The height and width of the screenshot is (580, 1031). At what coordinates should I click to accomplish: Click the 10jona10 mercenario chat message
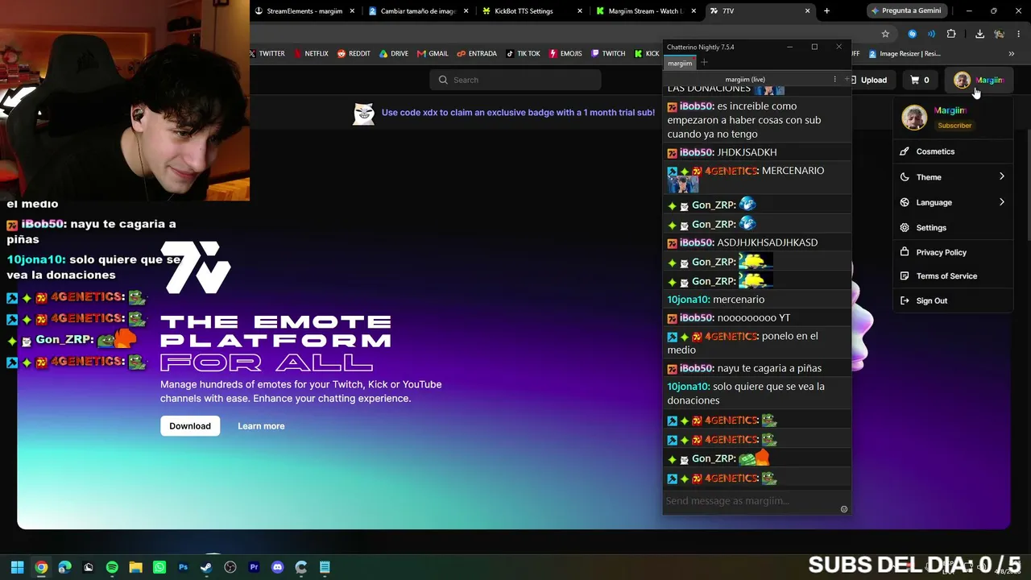[x=757, y=300]
